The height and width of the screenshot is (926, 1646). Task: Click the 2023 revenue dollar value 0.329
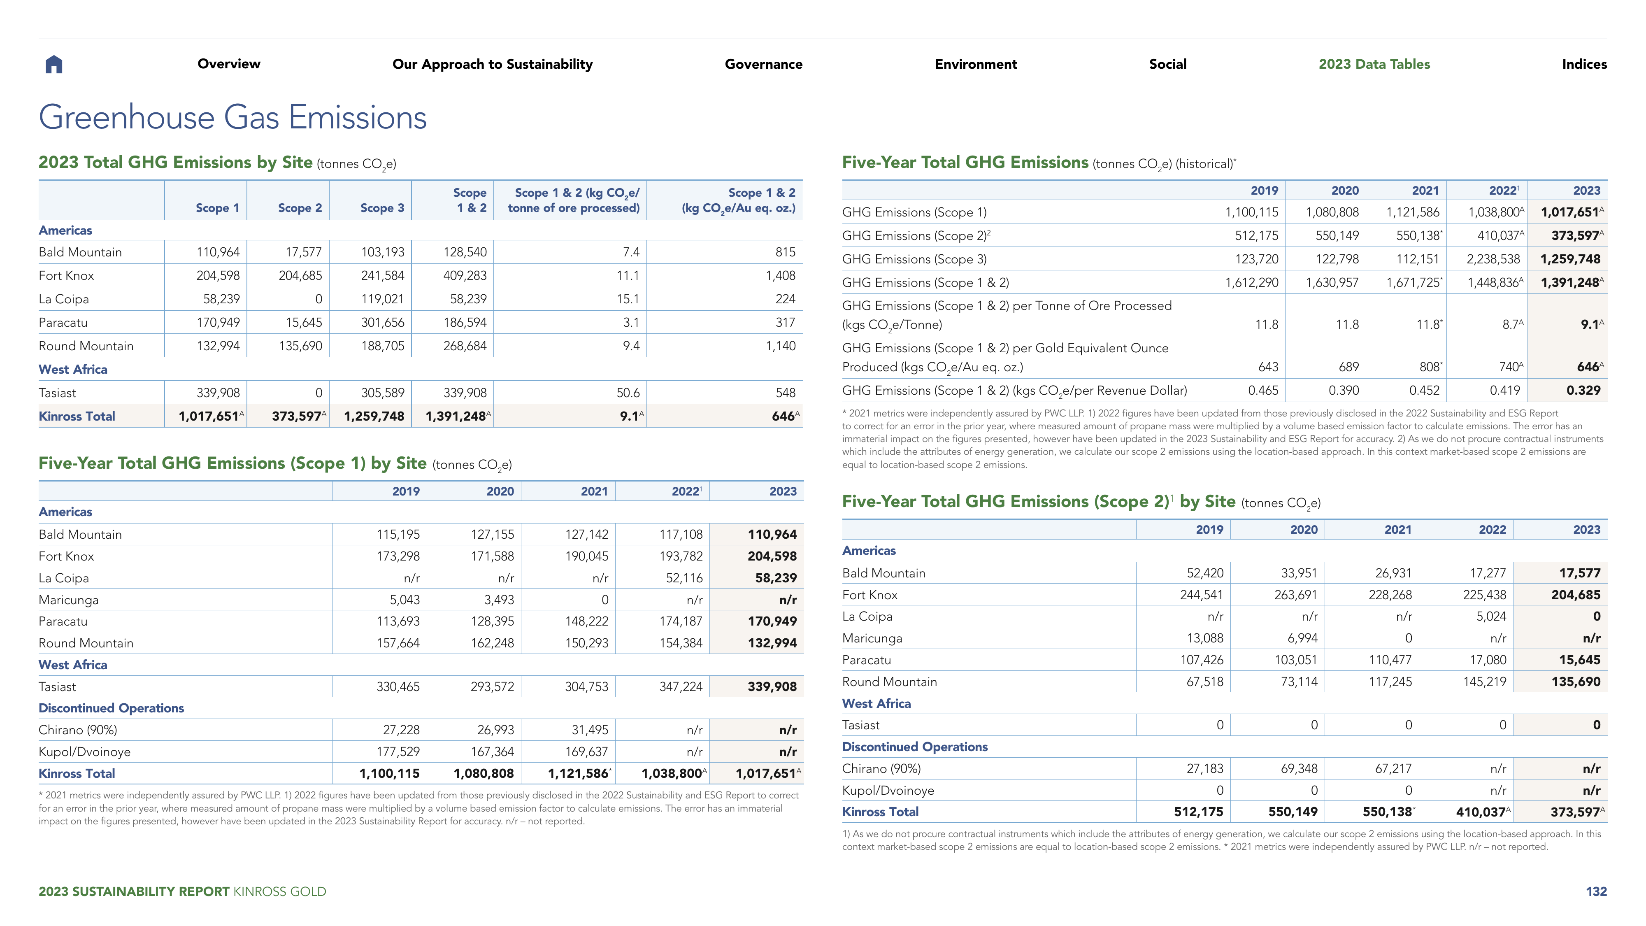1583,391
